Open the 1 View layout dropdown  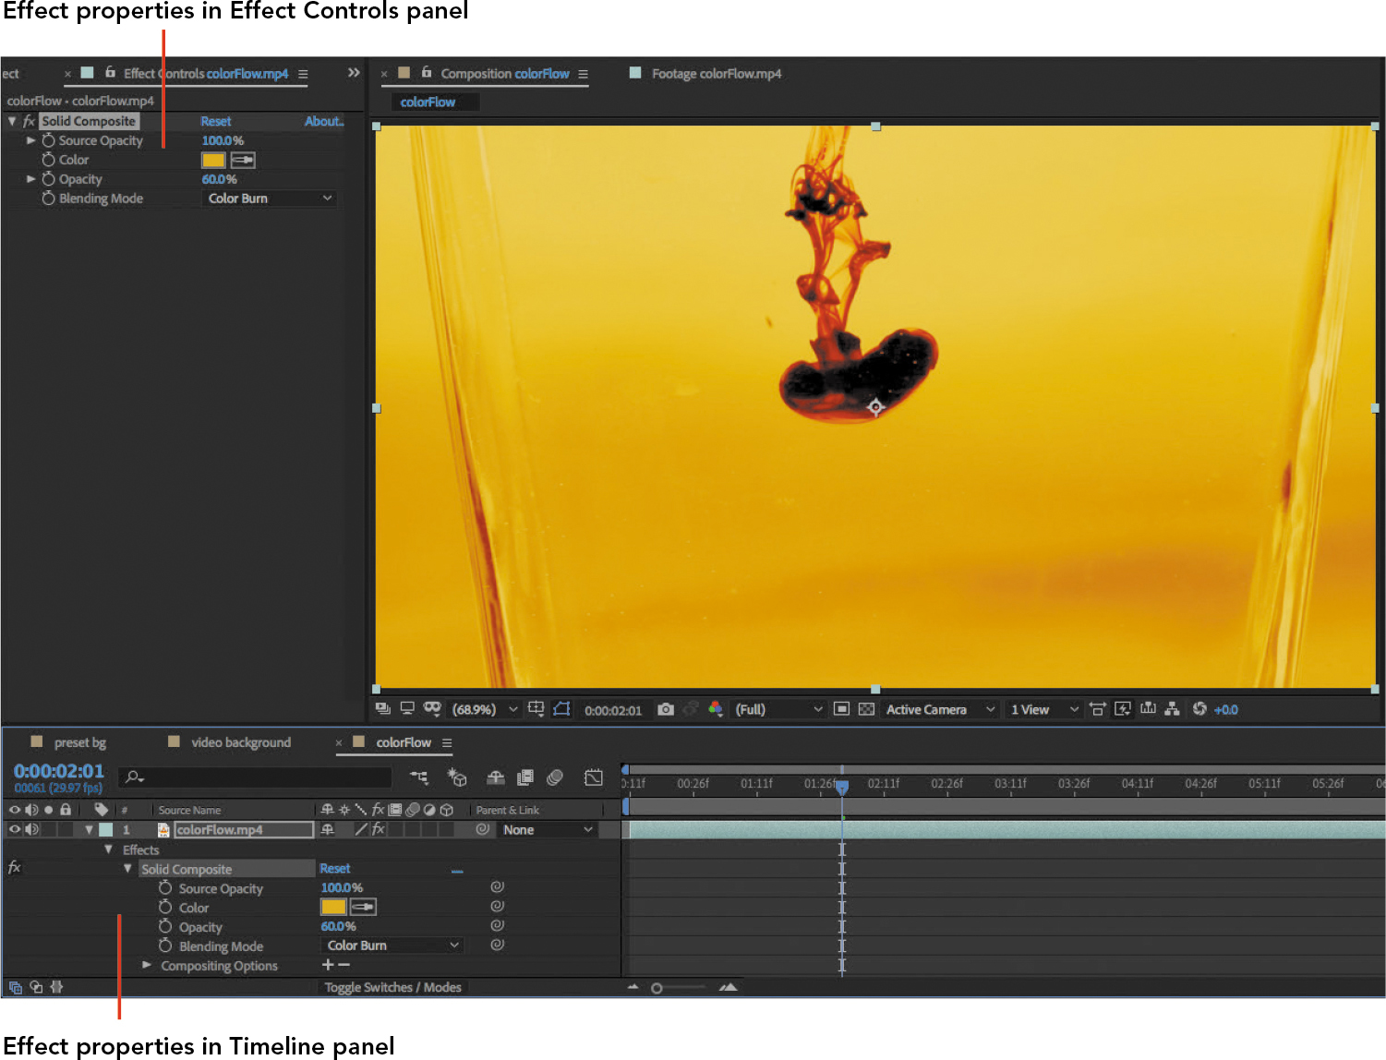pos(1044,709)
